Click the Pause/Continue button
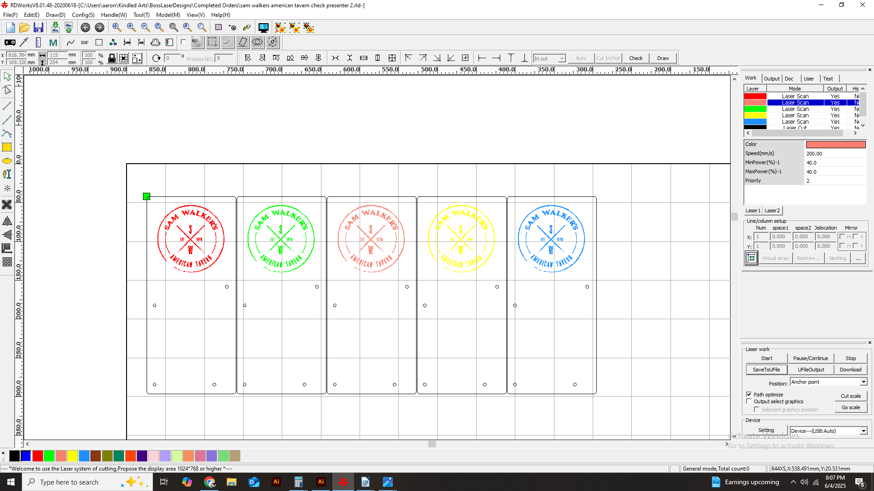Viewport: 874px width, 491px height. pos(811,358)
